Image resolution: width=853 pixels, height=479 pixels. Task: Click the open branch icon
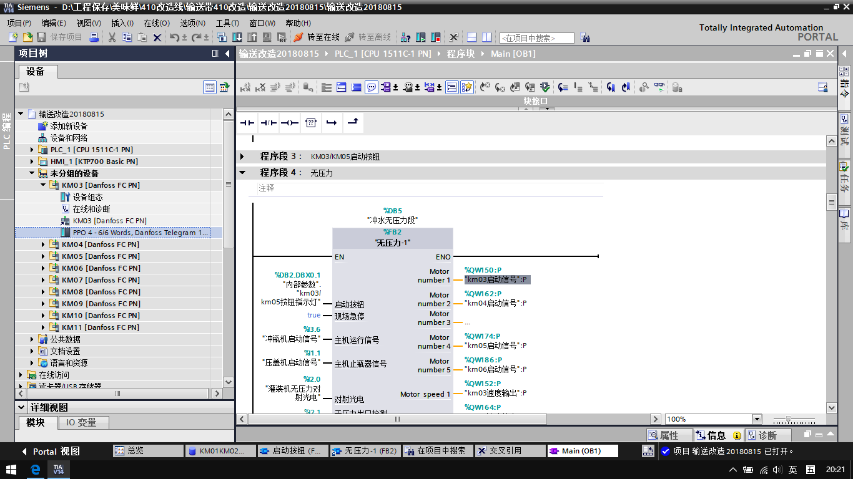(x=332, y=123)
